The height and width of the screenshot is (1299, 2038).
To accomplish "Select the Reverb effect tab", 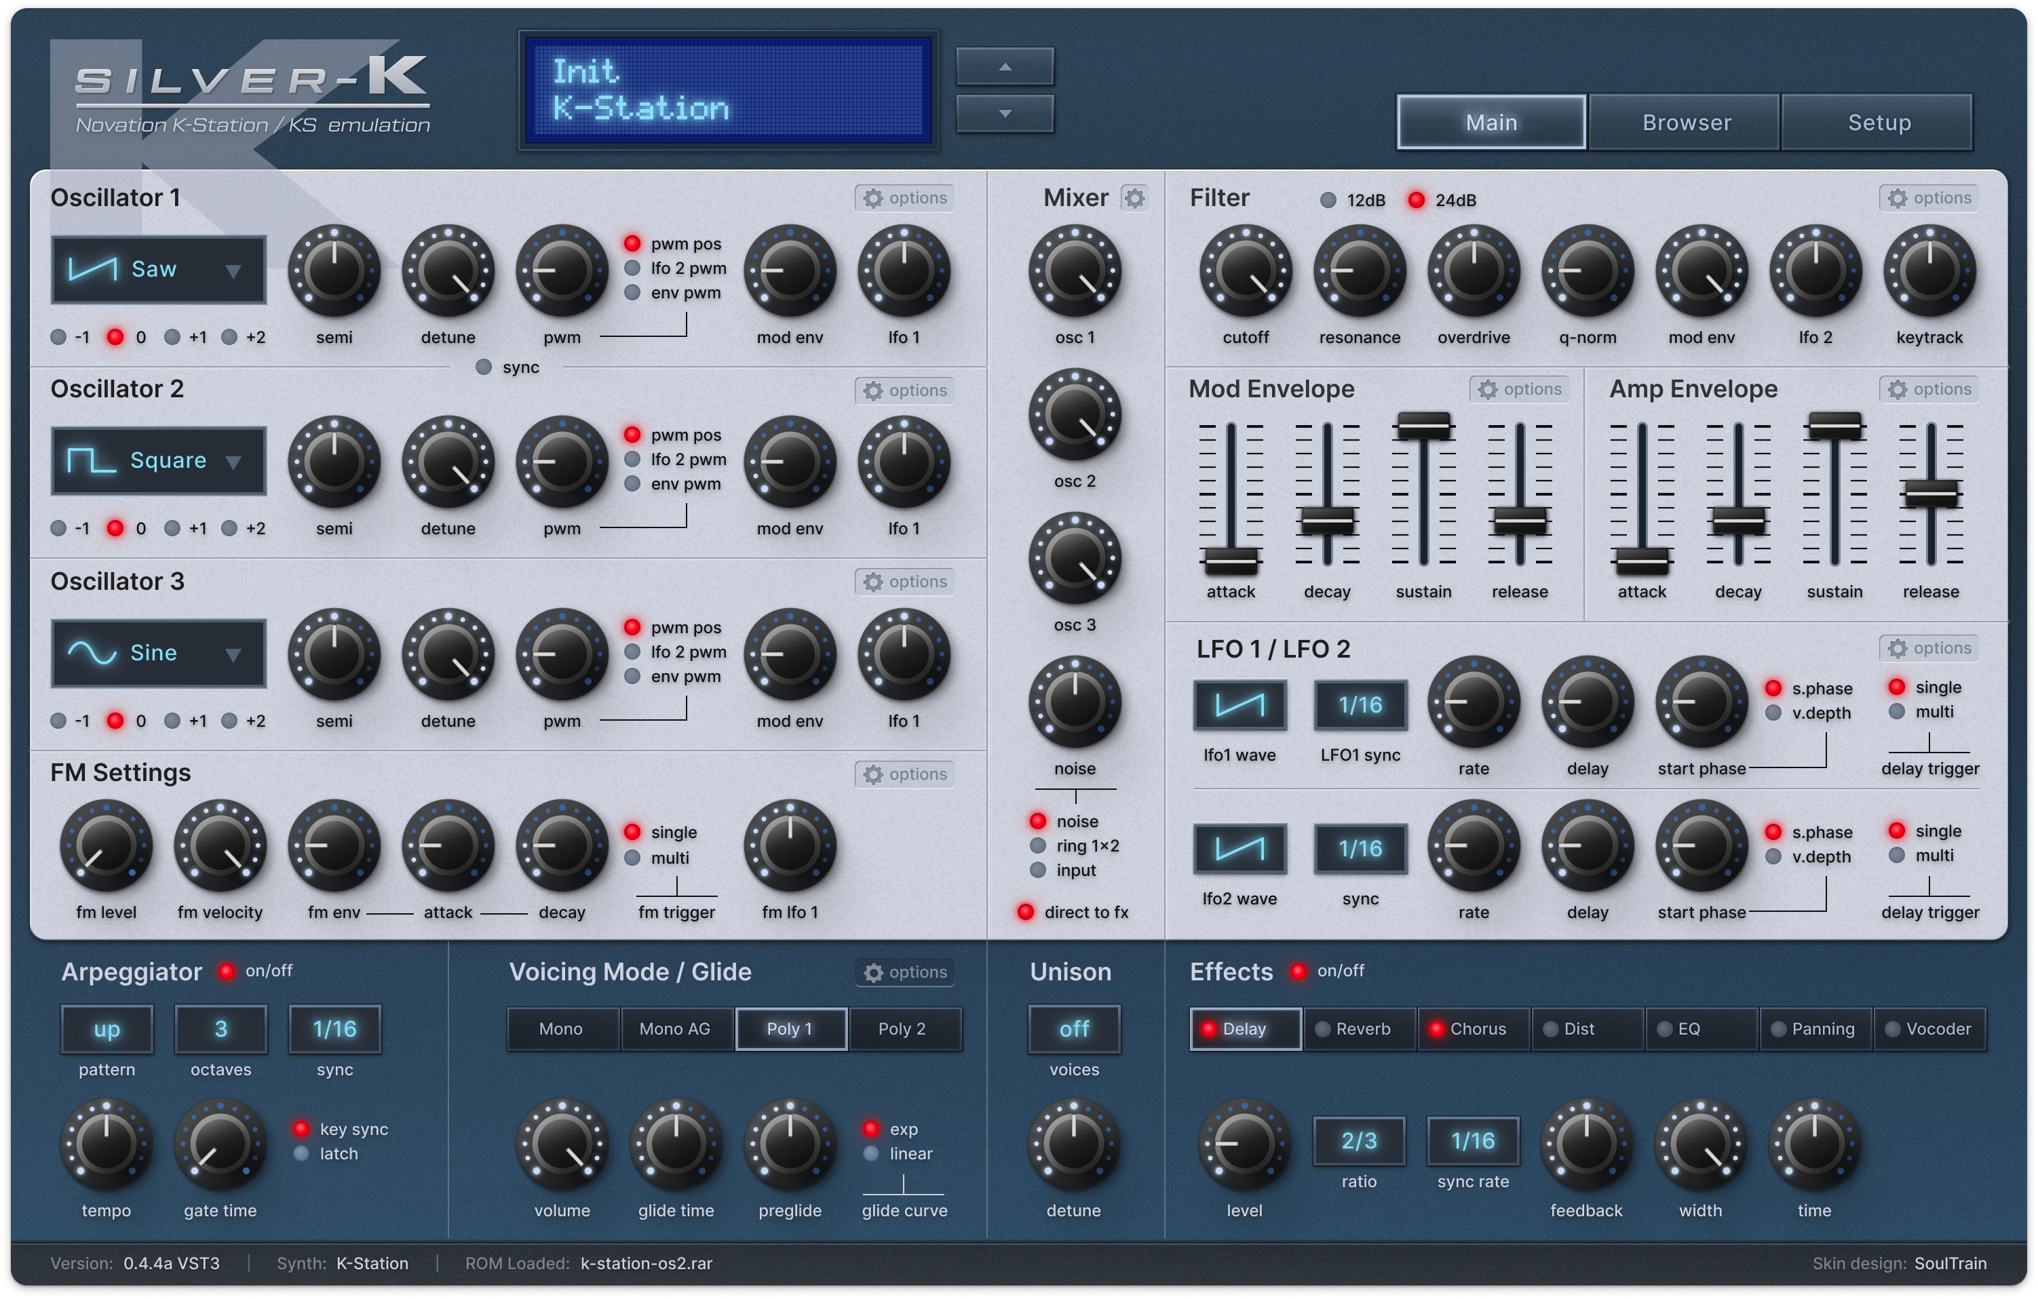I will 1360,1029.
